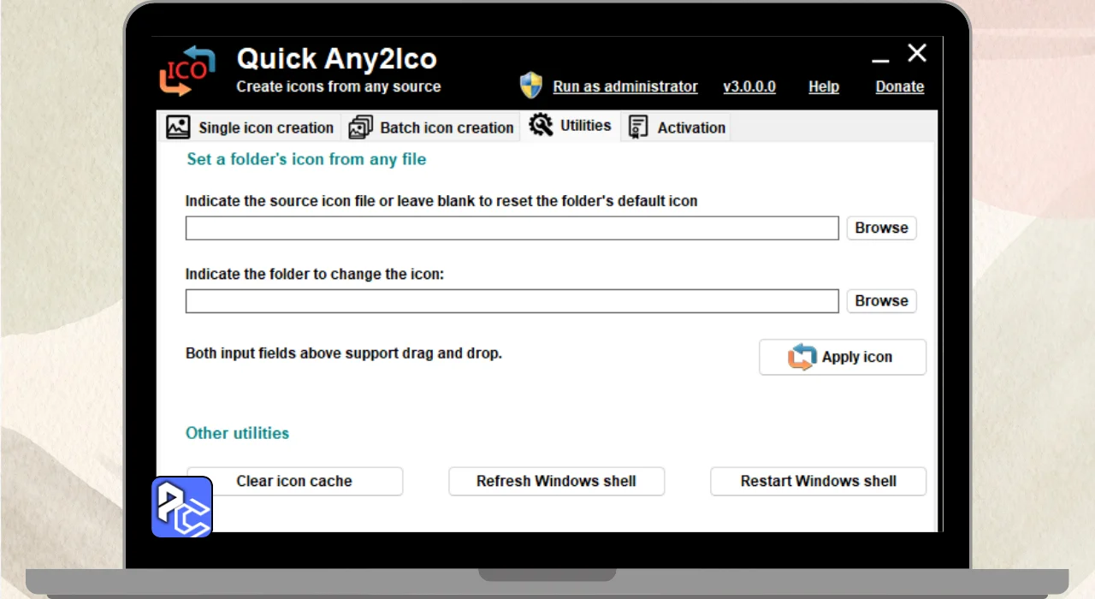Click Restart Windows shell button
The width and height of the screenshot is (1095, 599).
[818, 481]
